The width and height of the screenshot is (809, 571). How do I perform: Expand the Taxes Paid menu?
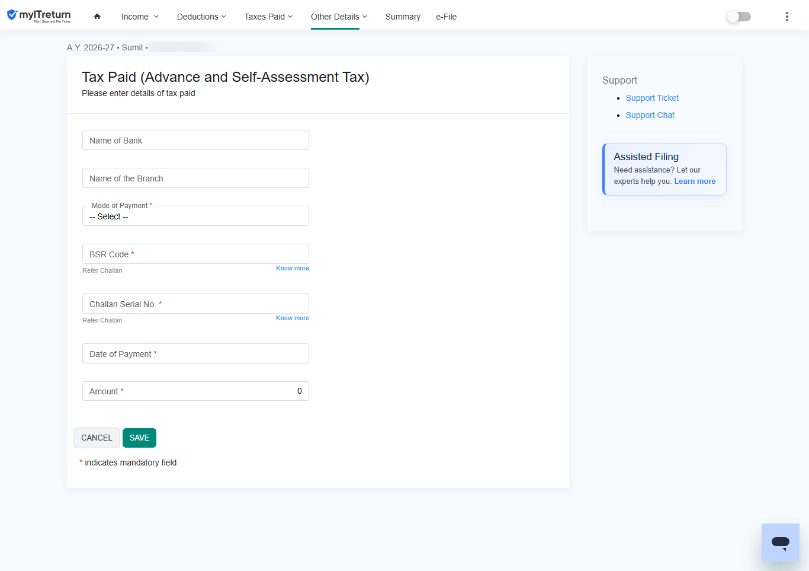[268, 17]
